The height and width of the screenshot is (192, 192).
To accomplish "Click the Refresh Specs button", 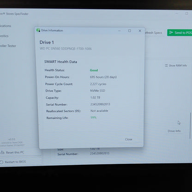I will (153, 33).
